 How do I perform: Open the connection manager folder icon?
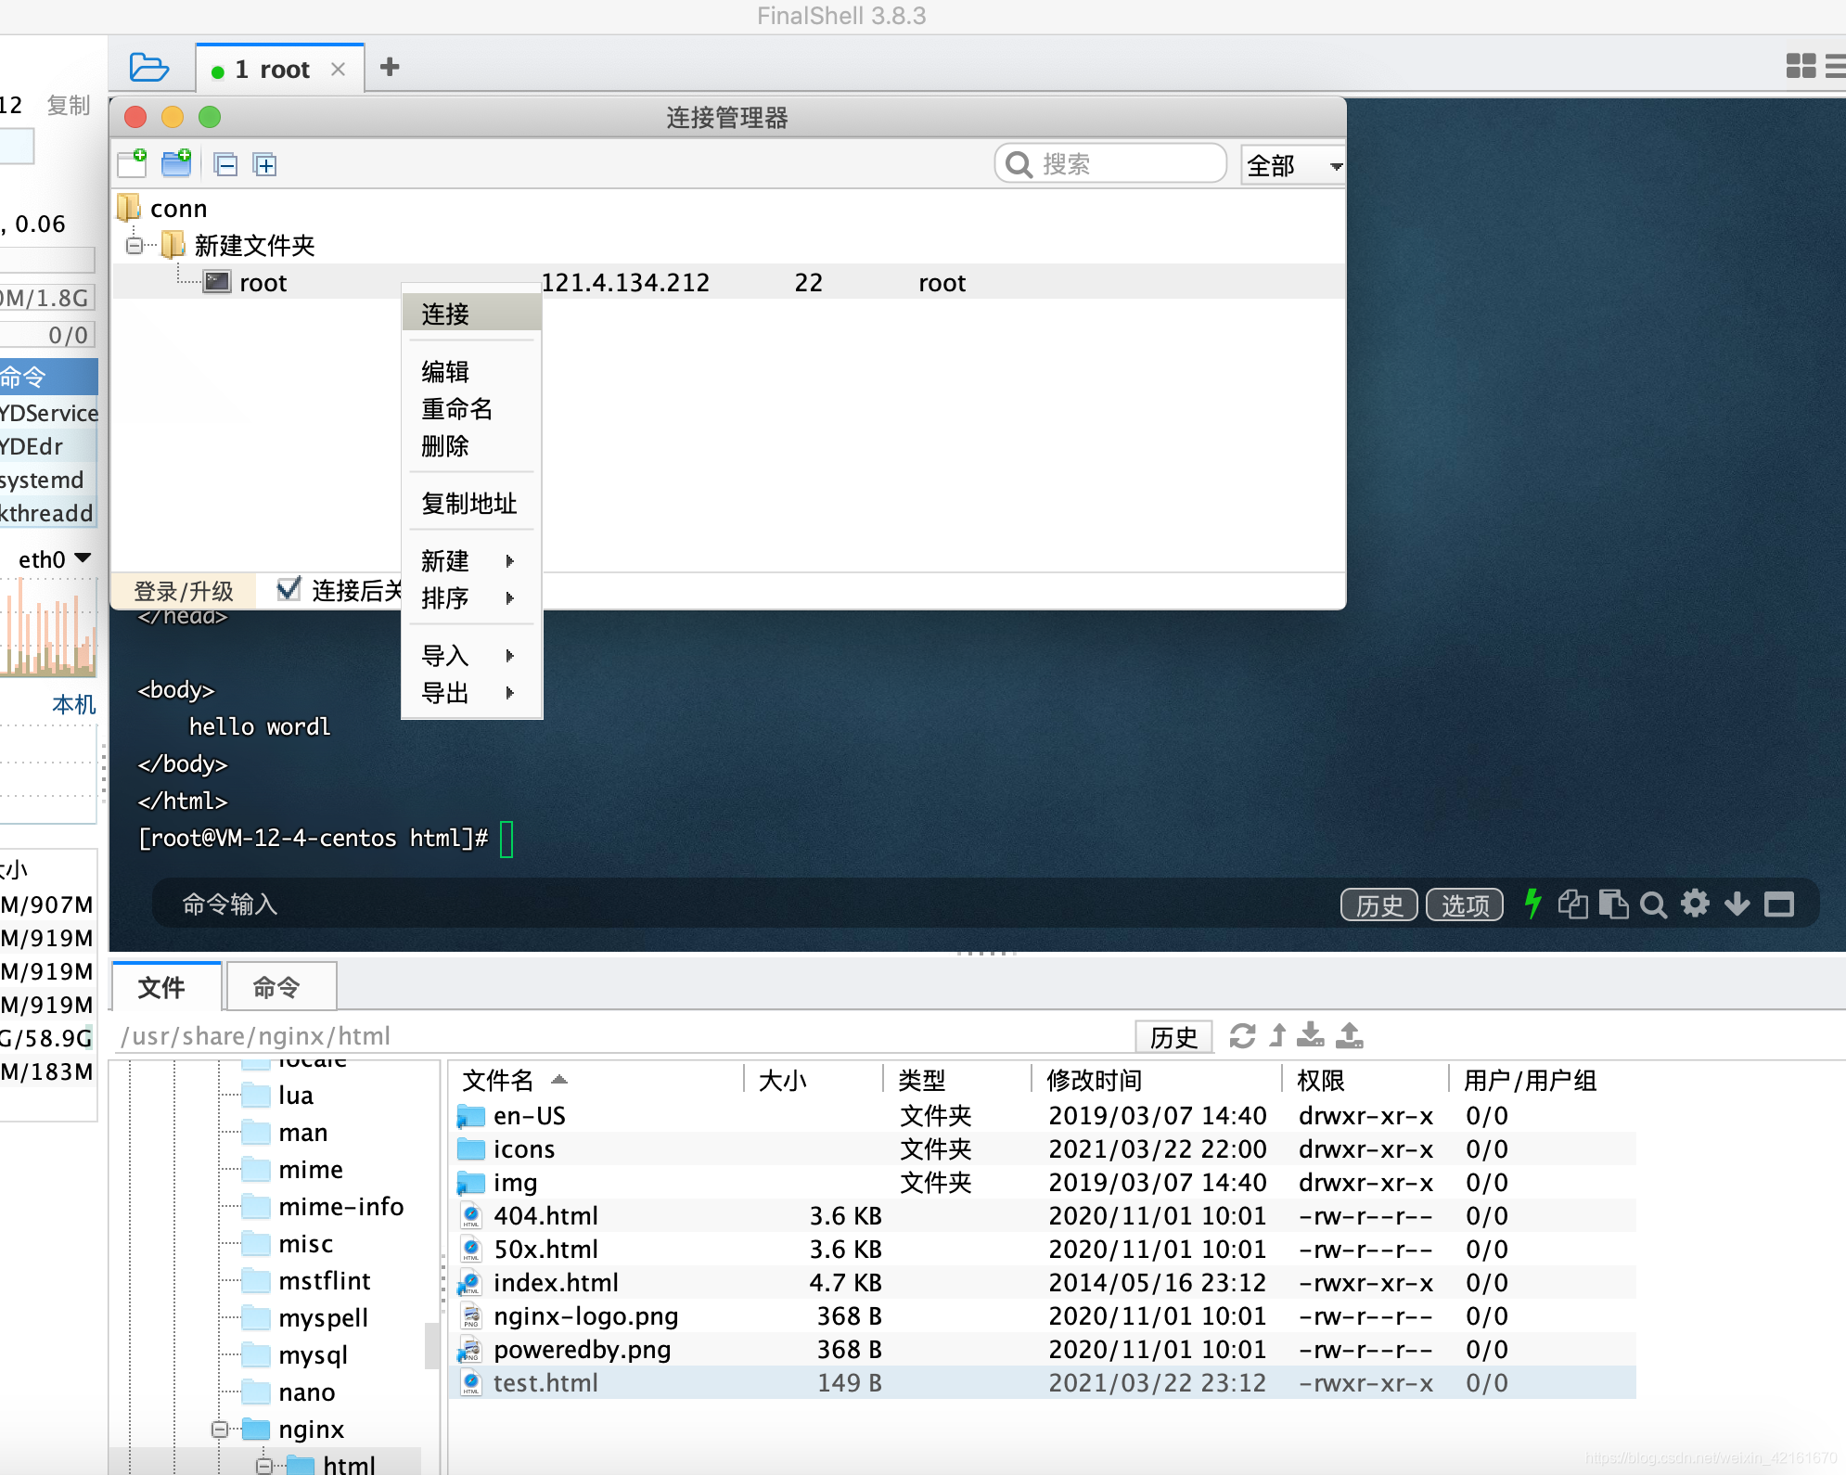pyautogui.click(x=148, y=68)
